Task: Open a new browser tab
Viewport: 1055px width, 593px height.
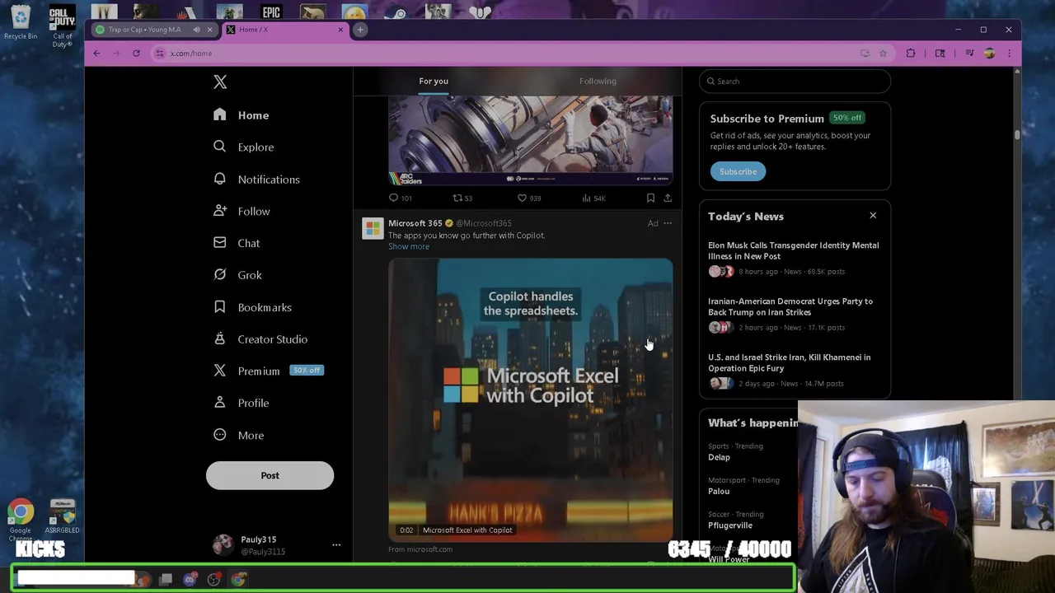Action: 360,30
